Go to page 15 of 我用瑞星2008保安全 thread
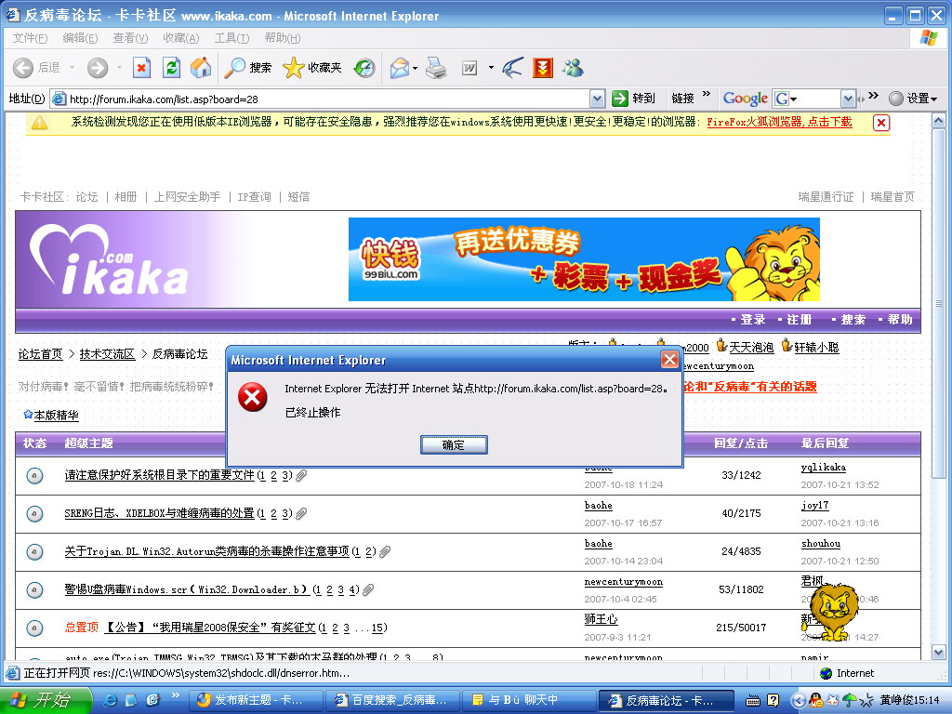Screen dimensions: 952x714 (377, 628)
